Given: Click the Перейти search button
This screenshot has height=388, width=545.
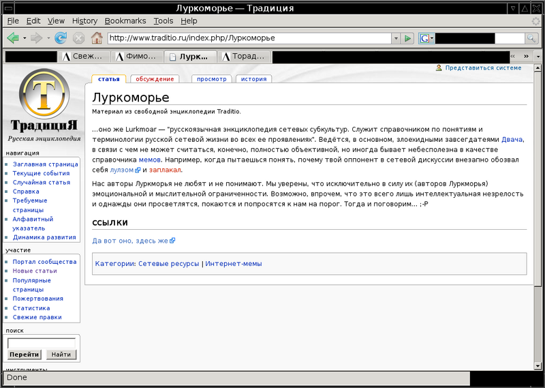Looking at the screenshot, I should tap(24, 354).
